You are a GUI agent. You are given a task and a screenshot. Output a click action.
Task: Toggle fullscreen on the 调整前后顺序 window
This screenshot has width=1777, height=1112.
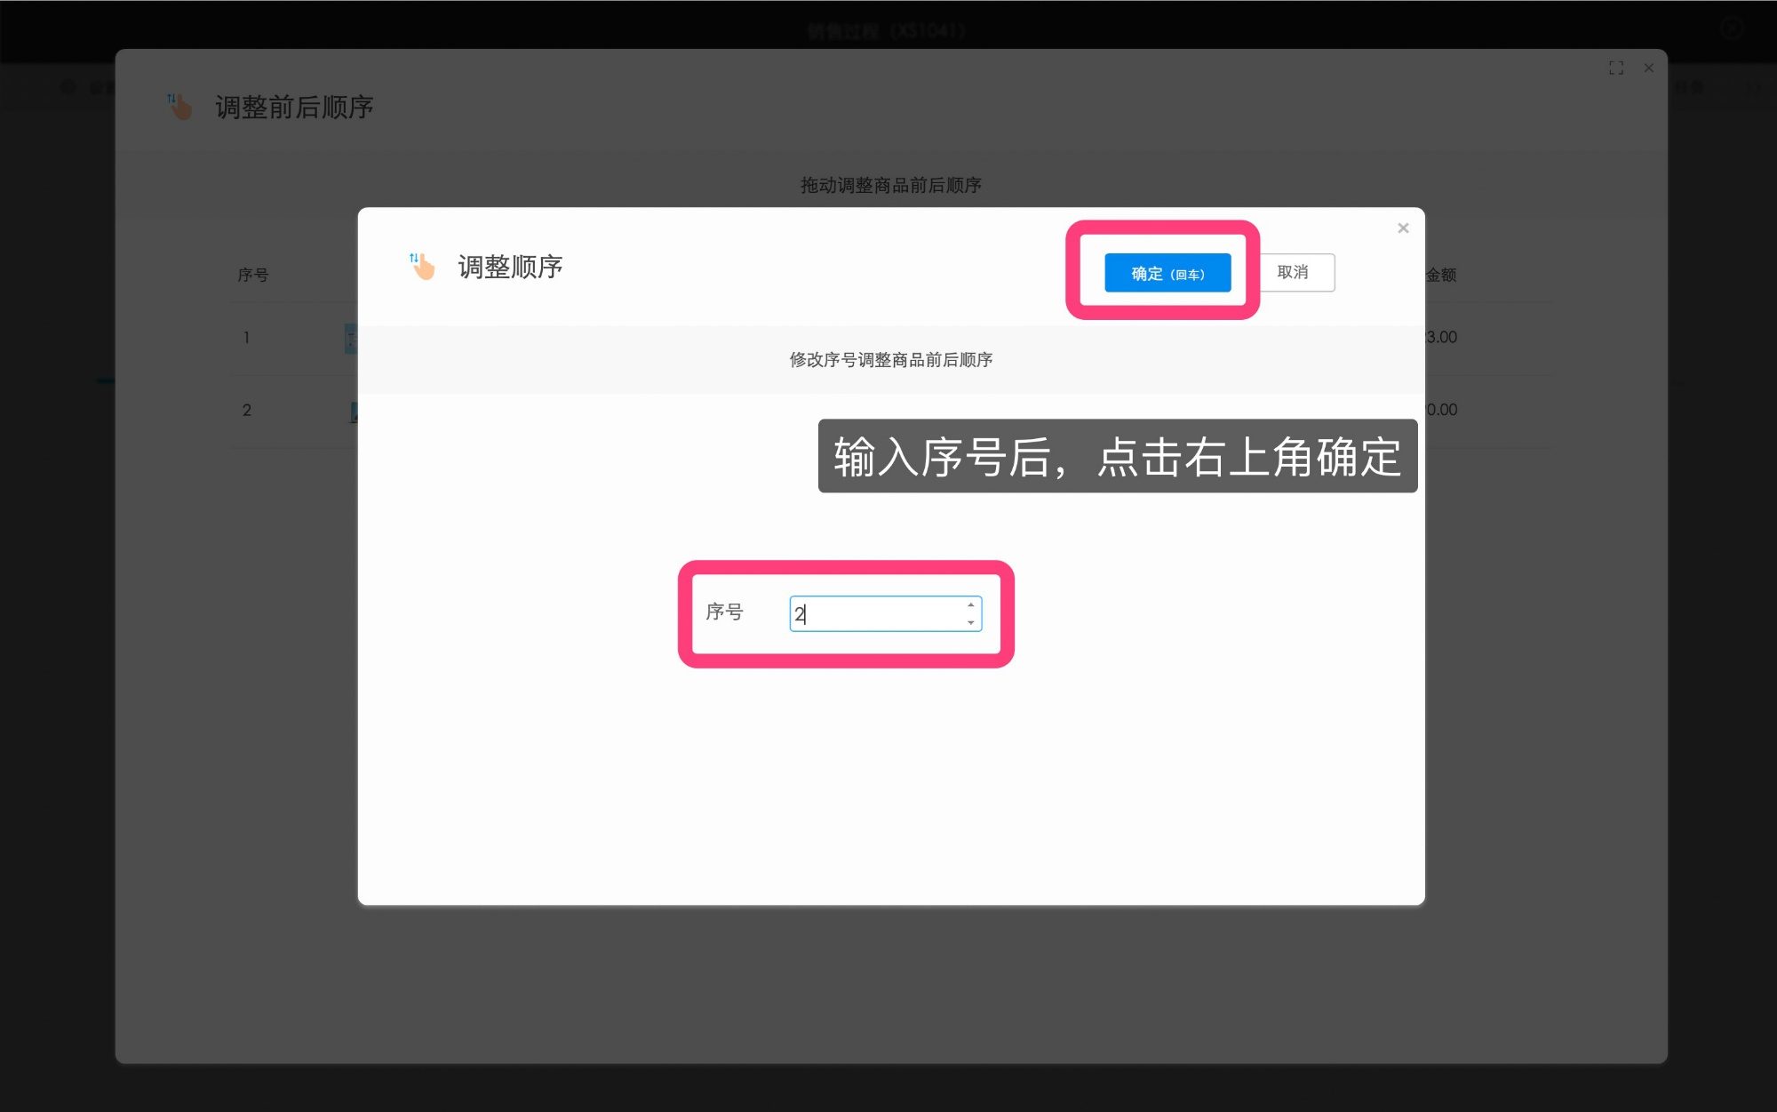coord(1616,68)
